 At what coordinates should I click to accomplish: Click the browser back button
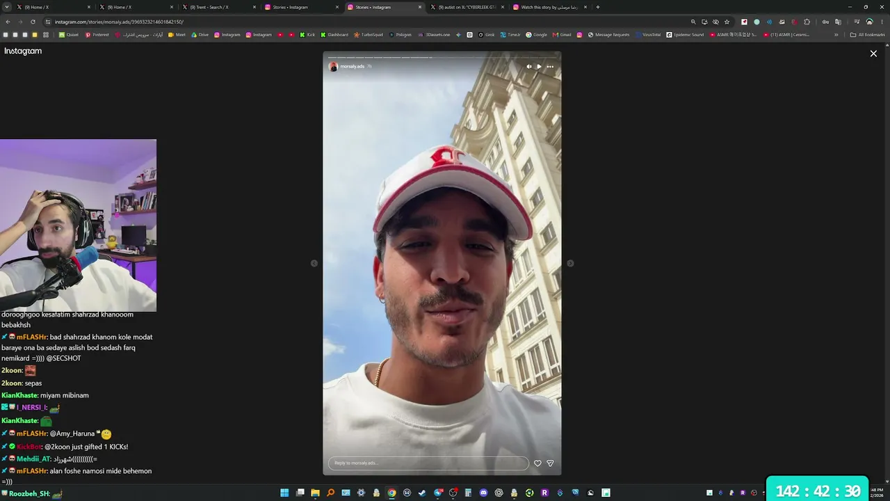coord(8,22)
